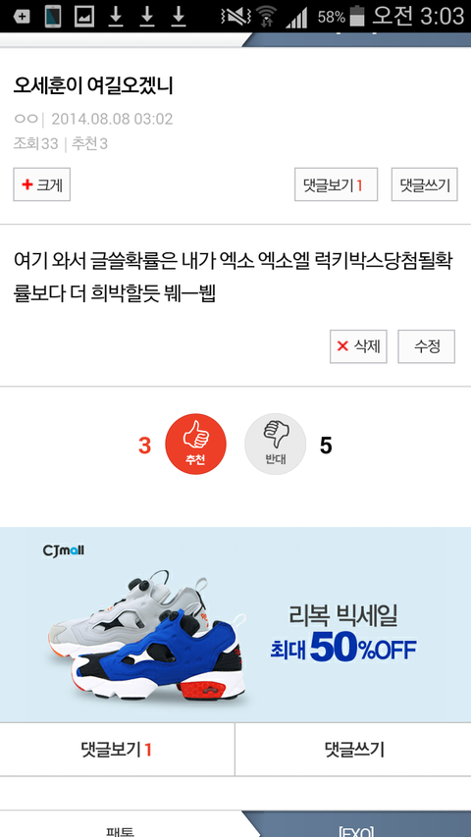Click the red X 삭제 delete button

358,346
